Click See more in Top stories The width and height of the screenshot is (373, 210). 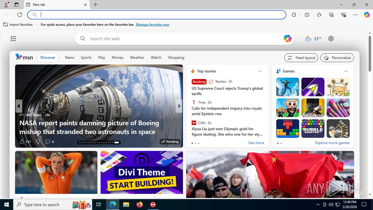(x=256, y=143)
